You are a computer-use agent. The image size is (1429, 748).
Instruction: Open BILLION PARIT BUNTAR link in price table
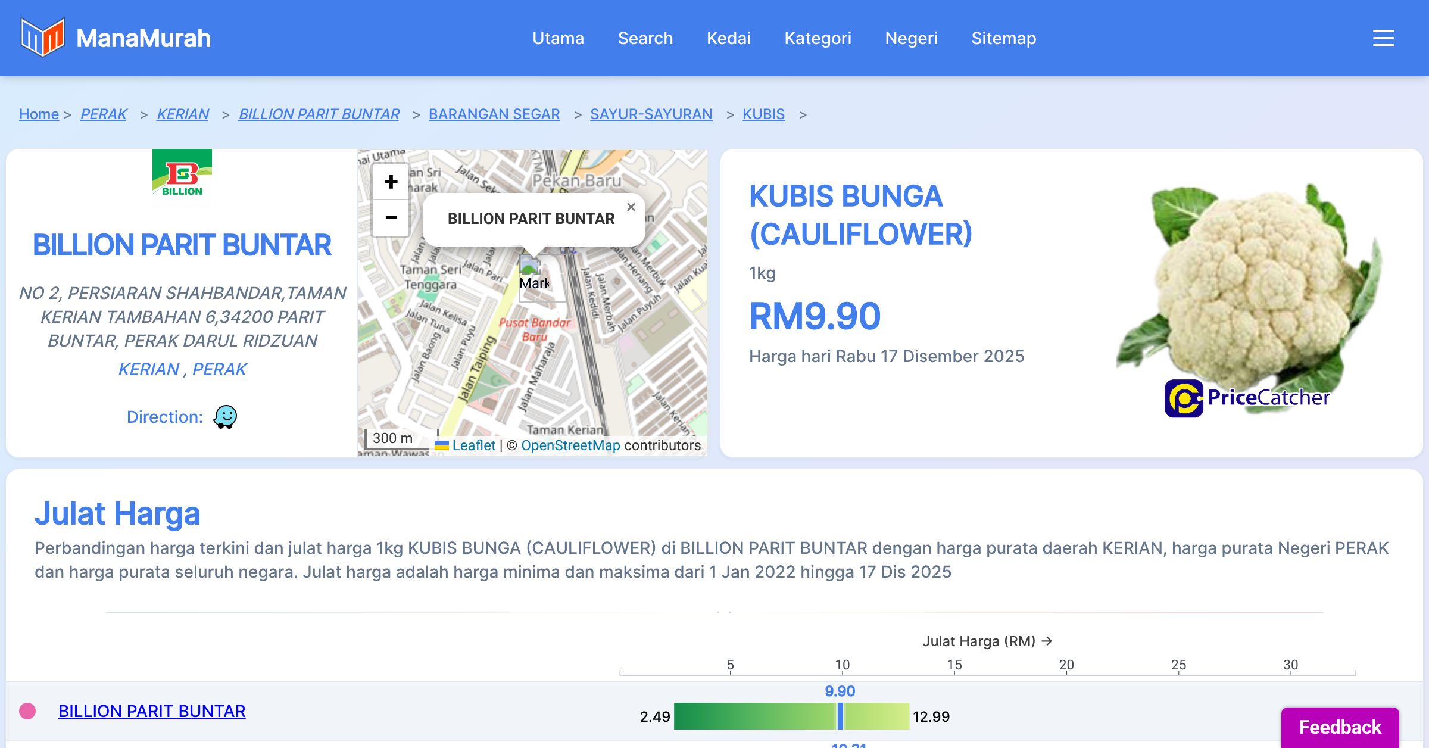[x=152, y=711]
